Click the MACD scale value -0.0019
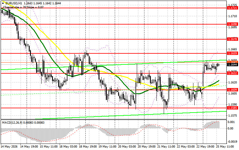The image size is (239, 150). [x=232, y=142]
